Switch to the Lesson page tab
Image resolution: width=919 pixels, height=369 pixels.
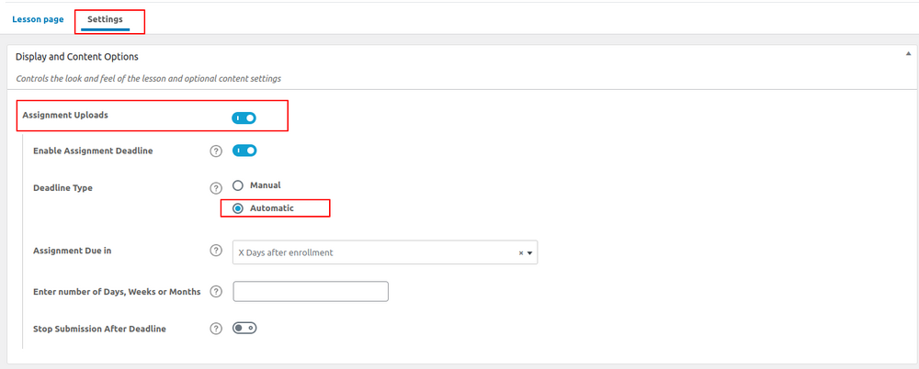coord(38,19)
